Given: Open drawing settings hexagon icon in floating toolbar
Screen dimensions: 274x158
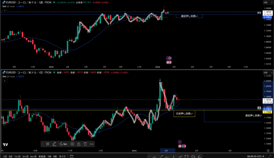Looking at the screenshot, I should click(x=72, y=144).
